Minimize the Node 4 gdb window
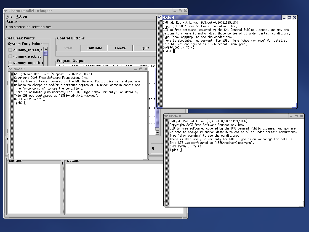Screen dimensions: 309x232 284,18
